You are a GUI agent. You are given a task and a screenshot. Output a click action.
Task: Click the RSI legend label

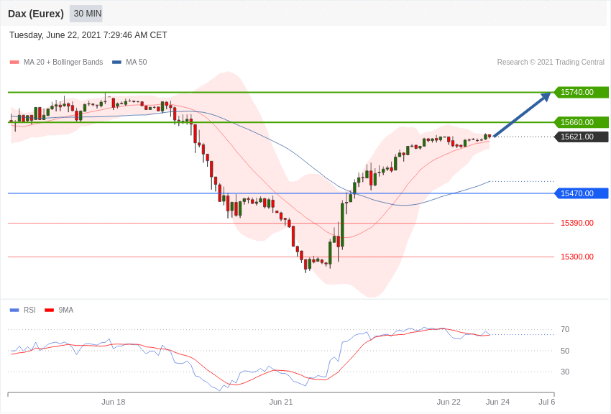[29, 310]
